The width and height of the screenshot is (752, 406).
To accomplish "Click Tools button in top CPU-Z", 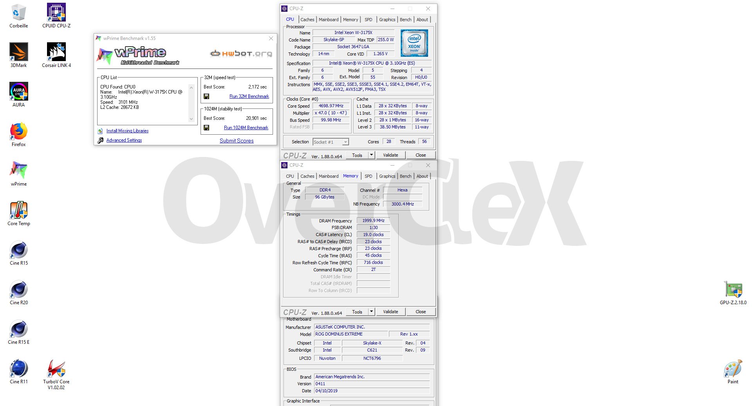I will [x=357, y=155].
